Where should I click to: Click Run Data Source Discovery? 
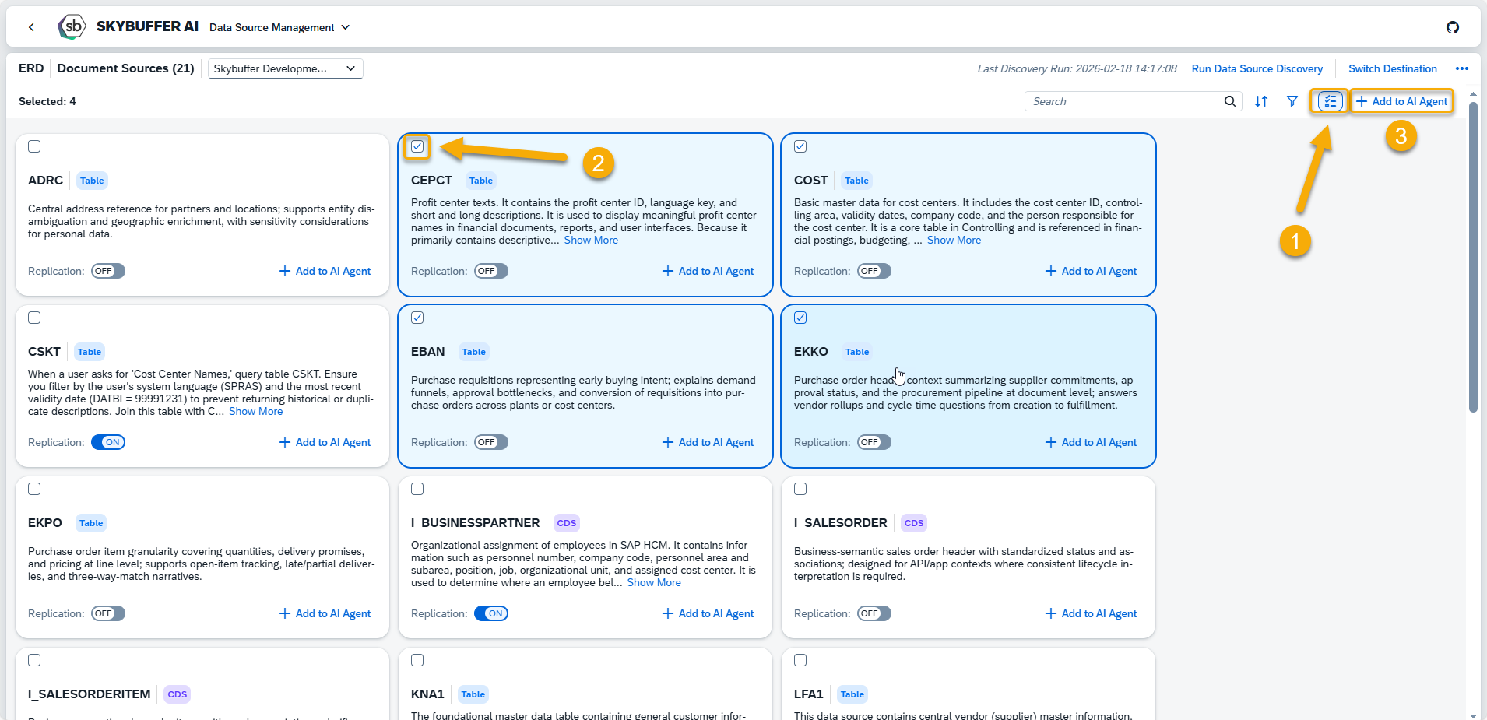[1257, 68]
